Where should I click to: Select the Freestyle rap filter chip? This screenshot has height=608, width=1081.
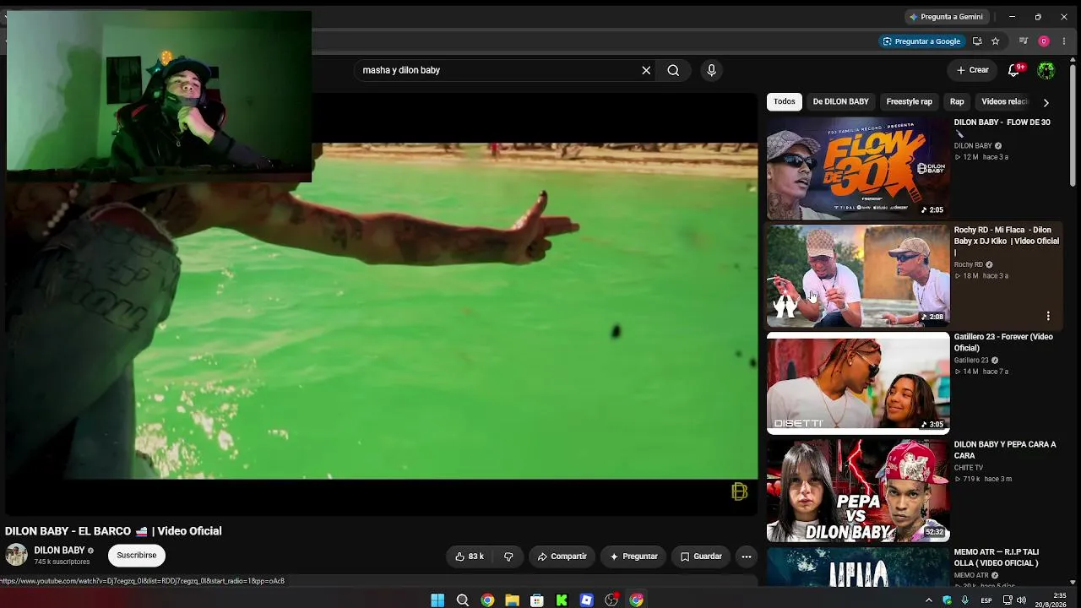(910, 101)
